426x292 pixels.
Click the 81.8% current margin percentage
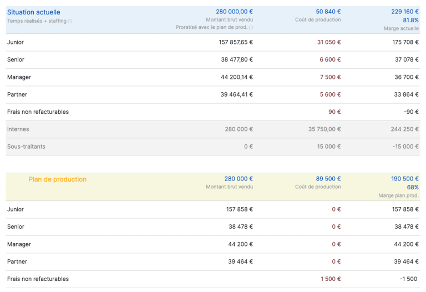coord(410,20)
